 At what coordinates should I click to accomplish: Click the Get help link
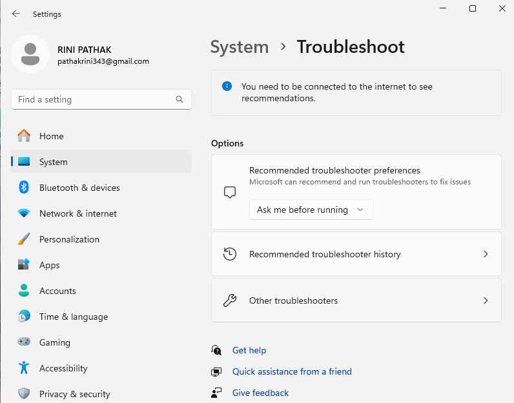(249, 350)
